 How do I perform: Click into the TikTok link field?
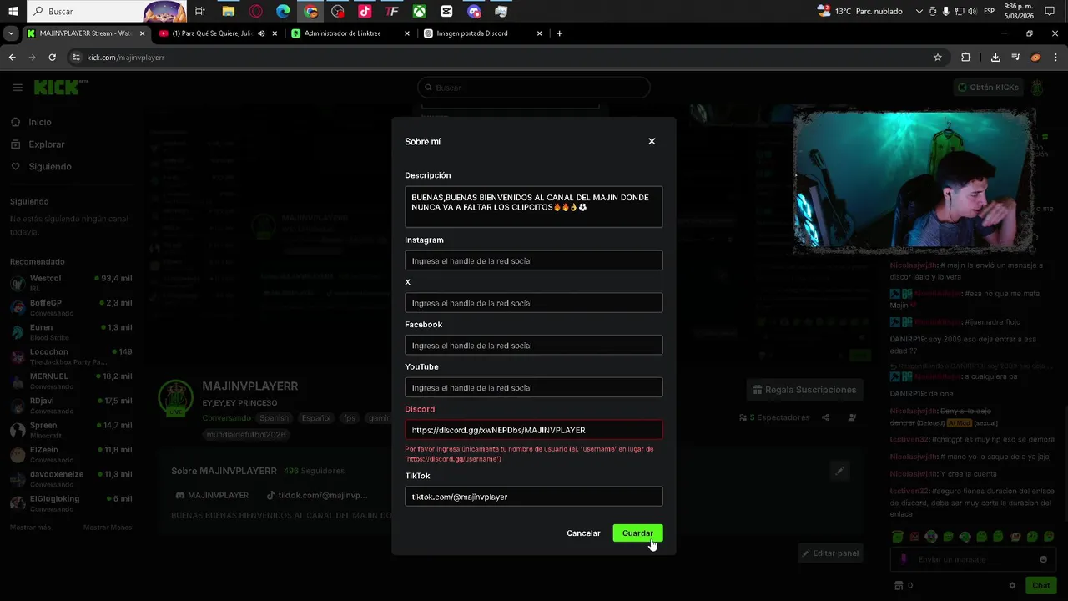tap(534, 497)
